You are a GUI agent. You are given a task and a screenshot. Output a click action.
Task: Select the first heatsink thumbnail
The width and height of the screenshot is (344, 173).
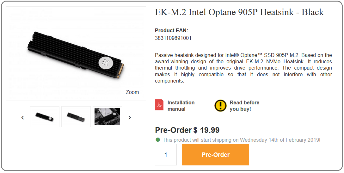(45, 117)
